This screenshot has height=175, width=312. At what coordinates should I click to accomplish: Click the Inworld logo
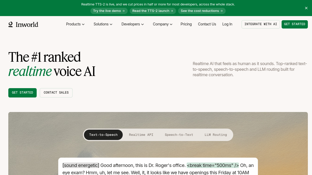(x=23, y=24)
